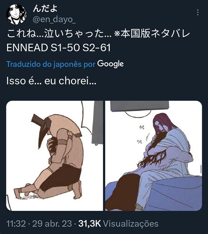Click the 11:32 timestamp

pyautogui.click(x=16, y=224)
